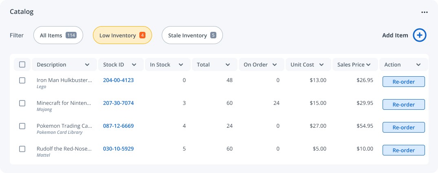
Task: Expand the On Order column chevron
Action: click(x=275, y=64)
